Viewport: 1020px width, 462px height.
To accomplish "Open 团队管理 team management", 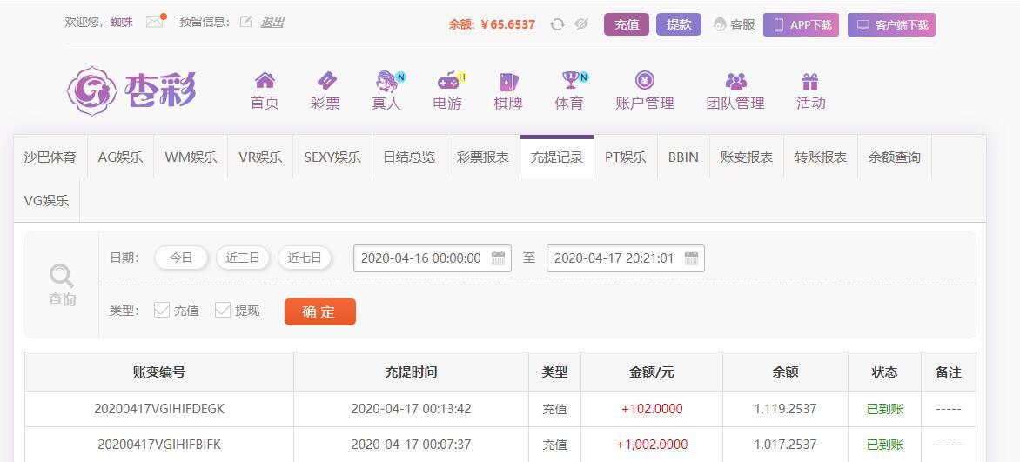I will [x=735, y=90].
